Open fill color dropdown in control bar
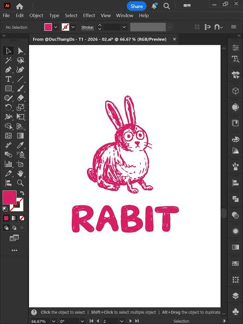This screenshot has width=243, height=324. 56,27
